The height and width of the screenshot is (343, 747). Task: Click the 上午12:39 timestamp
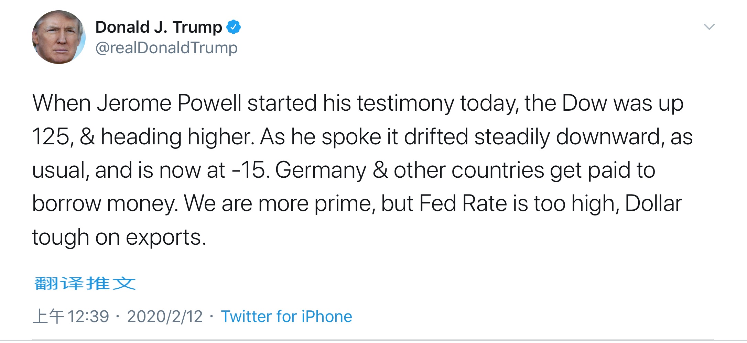point(71,316)
